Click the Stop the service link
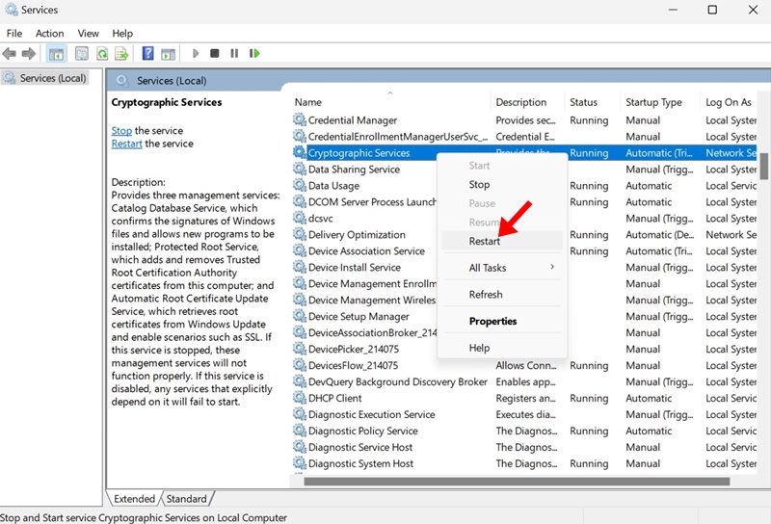Image resolution: width=771 pixels, height=524 pixels. [121, 131]
